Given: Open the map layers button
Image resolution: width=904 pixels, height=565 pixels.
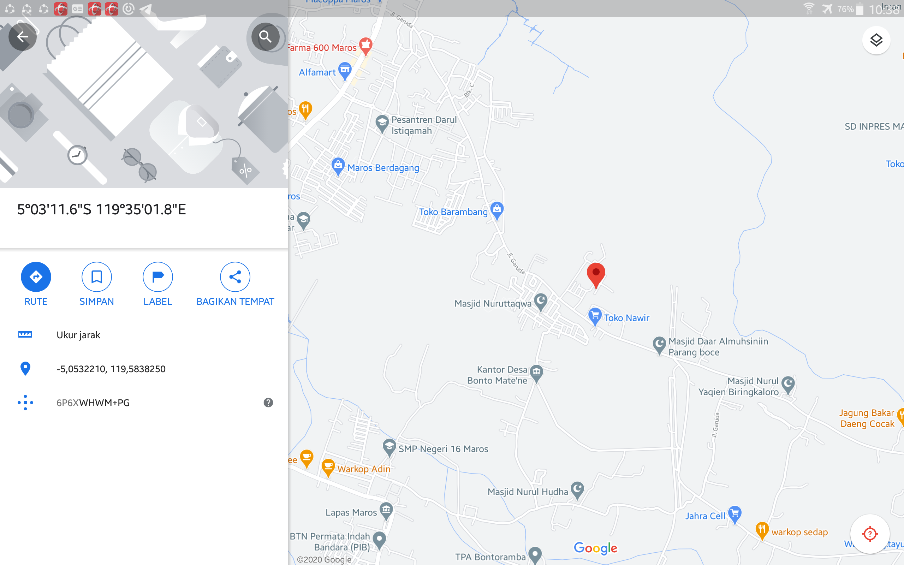Looking at the screenshot, I should pos(876,40).
